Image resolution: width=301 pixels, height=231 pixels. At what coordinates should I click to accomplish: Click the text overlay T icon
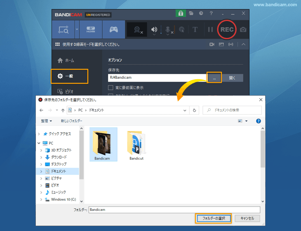(x=195, y=30)
